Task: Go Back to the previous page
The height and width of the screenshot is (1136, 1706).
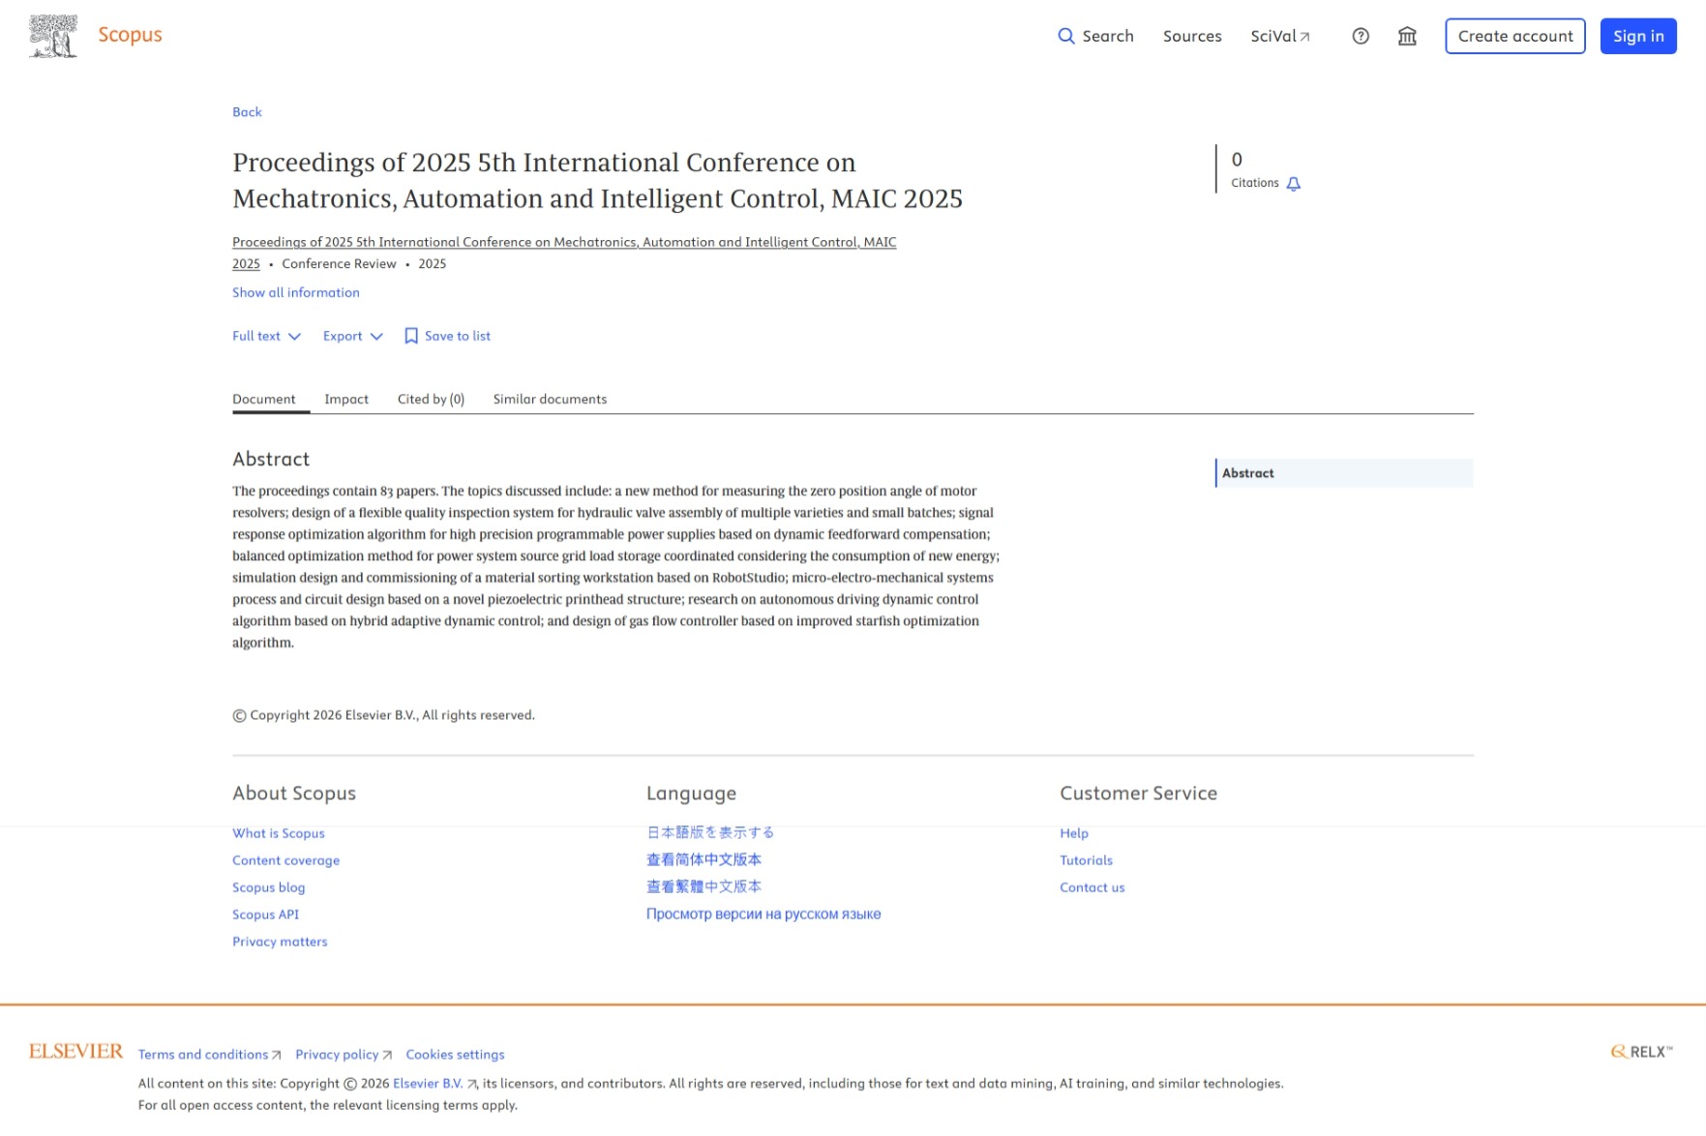Action: 247,111
